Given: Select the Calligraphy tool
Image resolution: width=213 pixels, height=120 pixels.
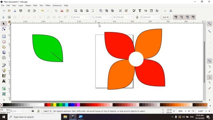Looking at the screenshot, I should pos(4,76).
